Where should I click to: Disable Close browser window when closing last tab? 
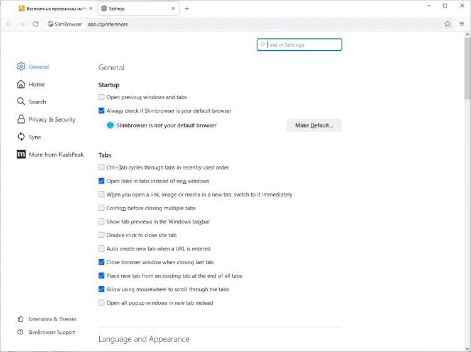(102, 262)
